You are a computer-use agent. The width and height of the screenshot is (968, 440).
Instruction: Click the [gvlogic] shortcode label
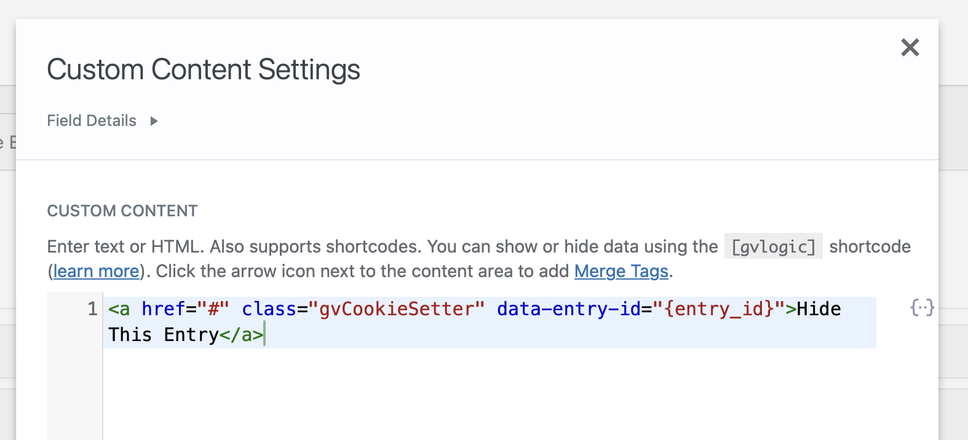pos(772,246)
